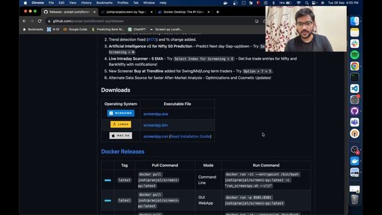This screenshot has height=215, width=382.
Task: Launch Slack from the dock
Action: pyautogui.click(x=355, y=44)
